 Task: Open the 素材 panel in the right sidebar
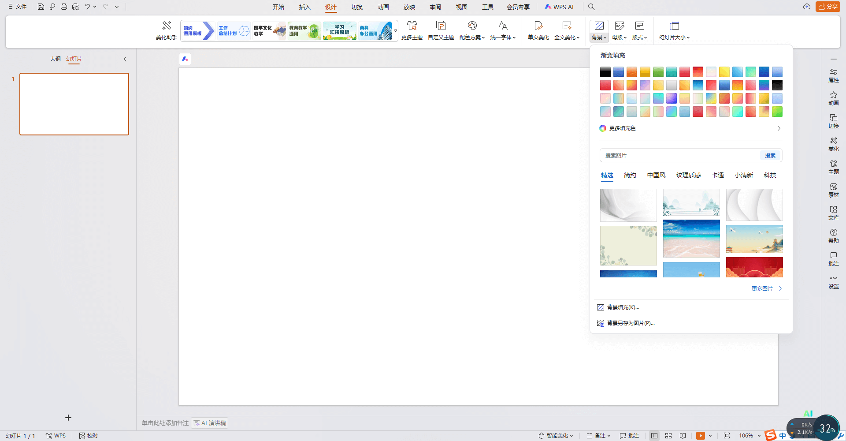[833, 190]
